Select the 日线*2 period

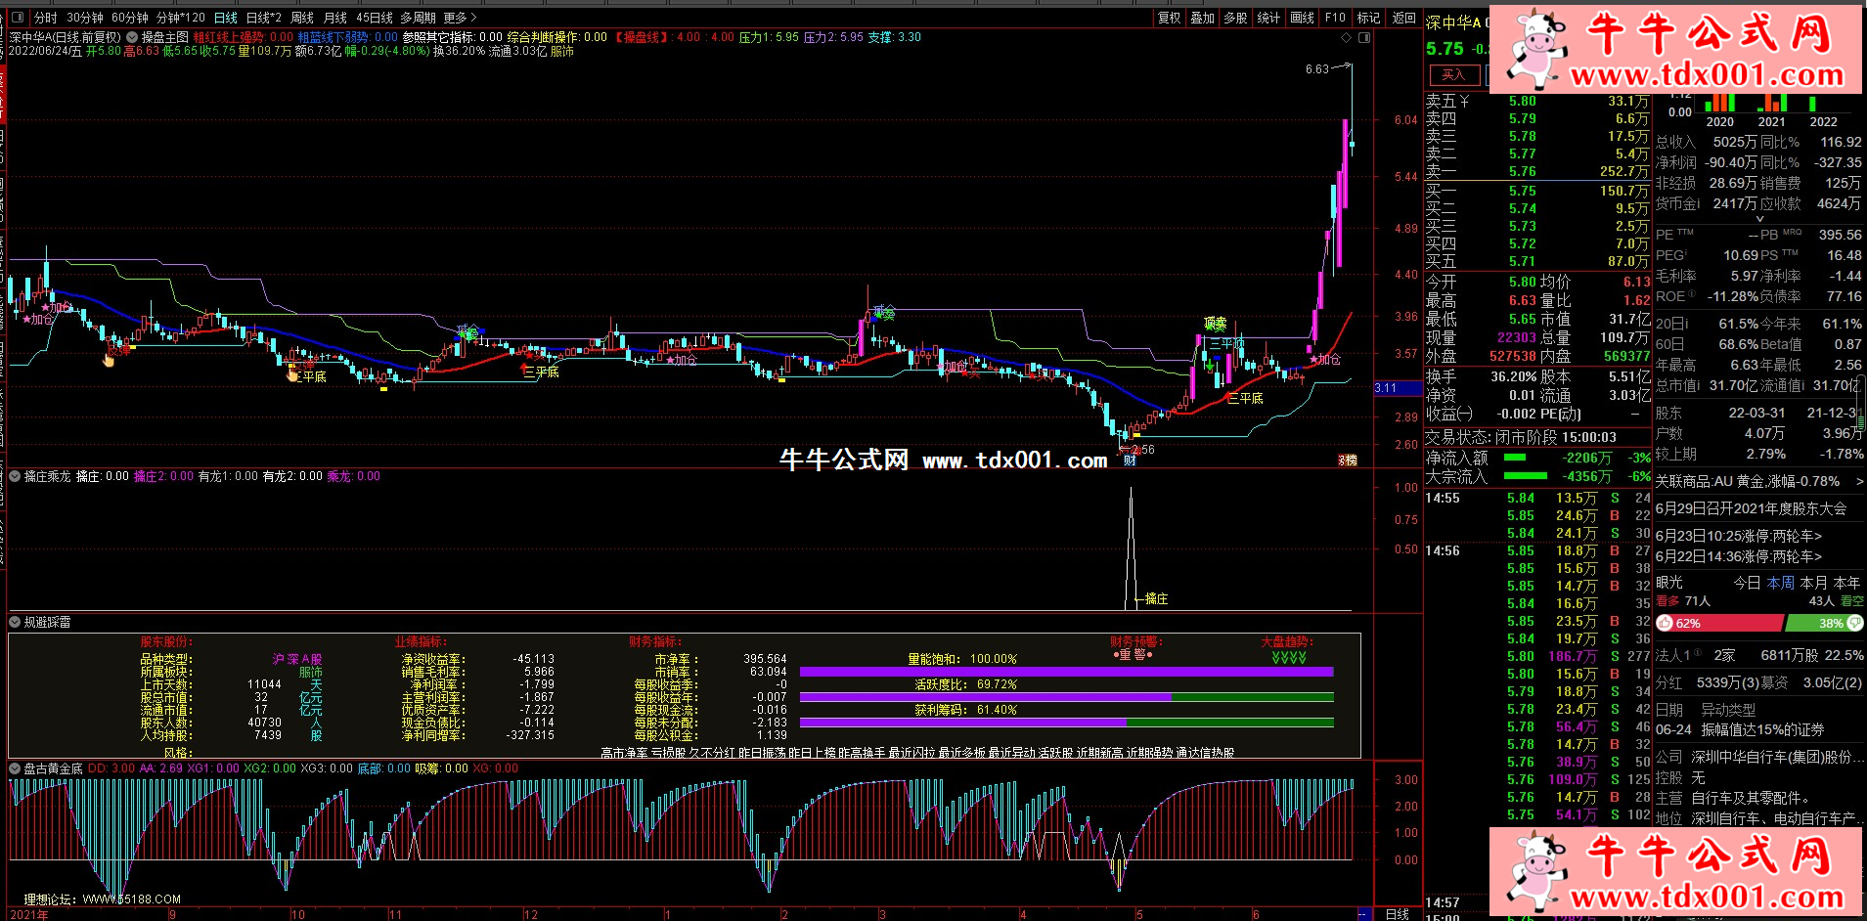tap(263, 18)
